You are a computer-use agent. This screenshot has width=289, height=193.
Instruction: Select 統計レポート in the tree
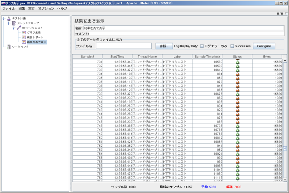click(35, 38)
